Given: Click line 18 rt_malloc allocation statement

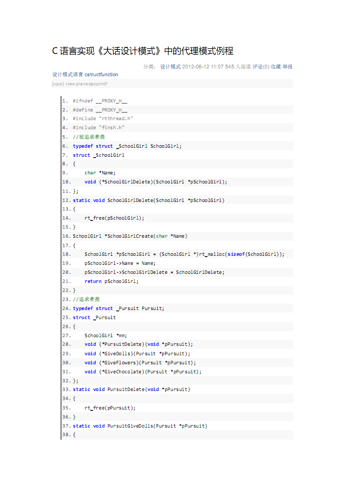Looking at the screenshot, I should (184, 254).
